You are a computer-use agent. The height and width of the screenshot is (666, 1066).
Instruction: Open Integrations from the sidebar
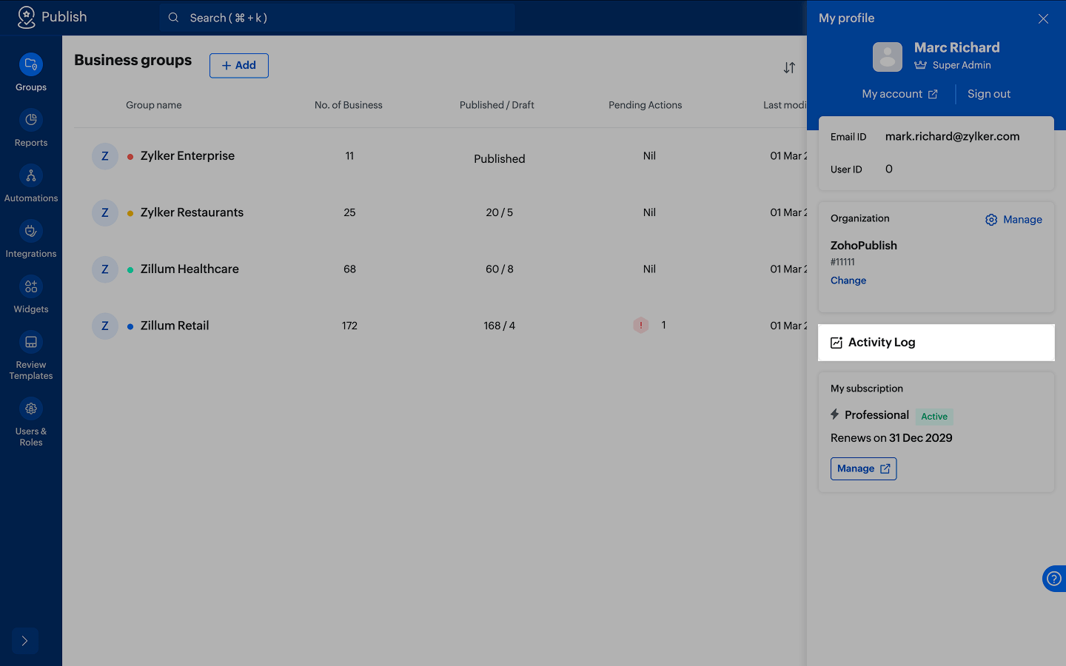tap(31, 239)
